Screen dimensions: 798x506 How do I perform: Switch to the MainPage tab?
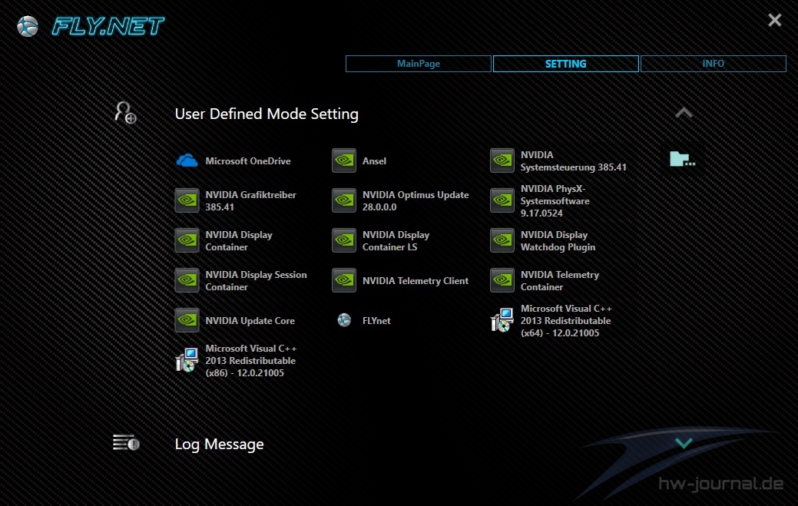419,64
